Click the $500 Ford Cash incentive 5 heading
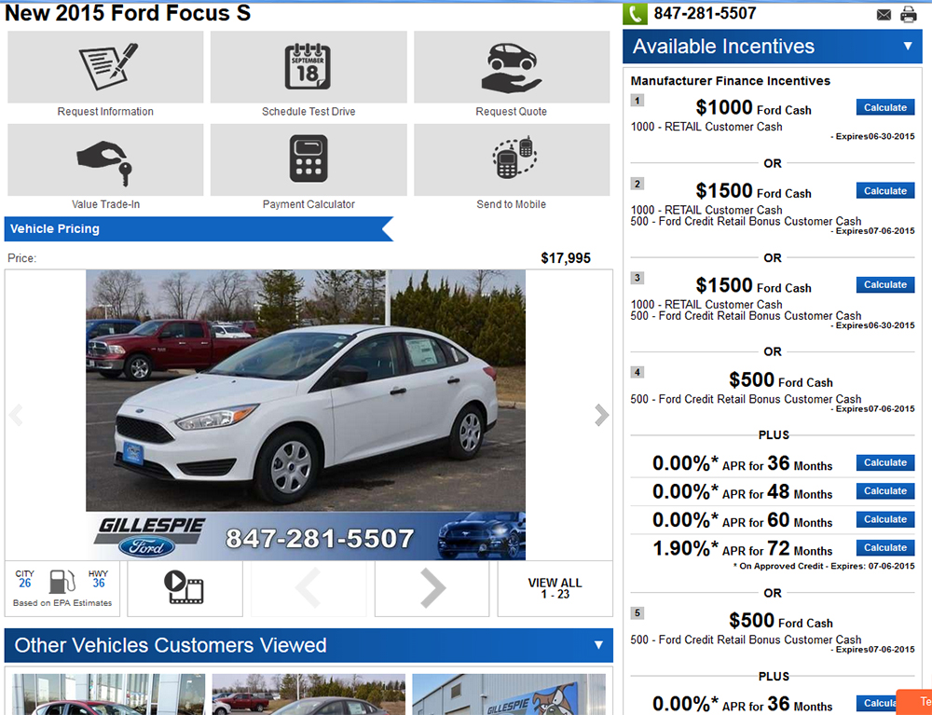The image size is (932, 715). click(x=780, y=621)
